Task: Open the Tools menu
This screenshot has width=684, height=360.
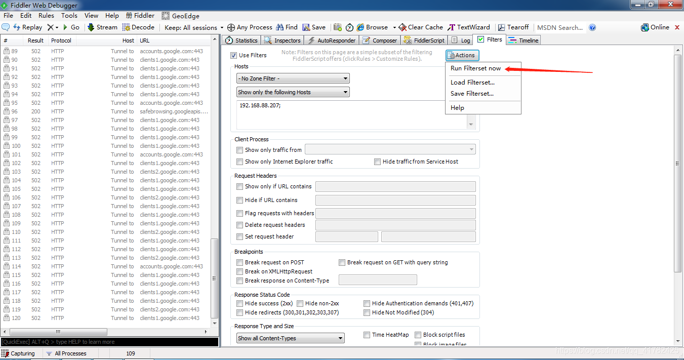Action: click(69, 16)
